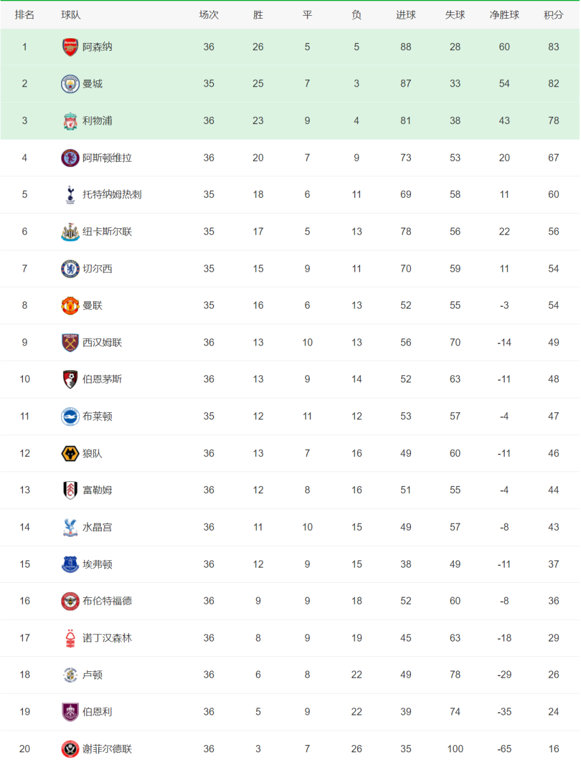
Task: Select the Chelsea club crest
Action: coord(70,269)
